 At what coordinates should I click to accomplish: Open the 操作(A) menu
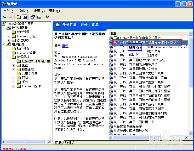point(24,11)
